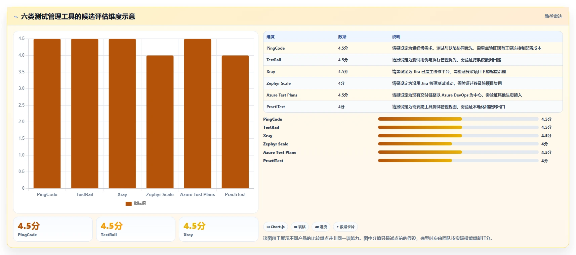
Task: Click the 4.5分 score in the Azure Test Plans row
Action: [343, 95]
